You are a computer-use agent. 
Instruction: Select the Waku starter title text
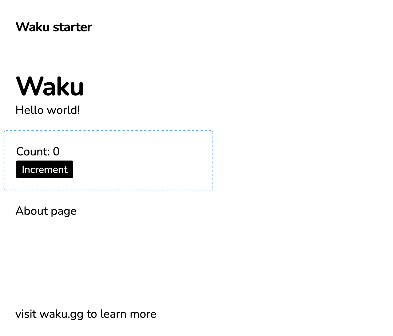click(x=53, y=27)
